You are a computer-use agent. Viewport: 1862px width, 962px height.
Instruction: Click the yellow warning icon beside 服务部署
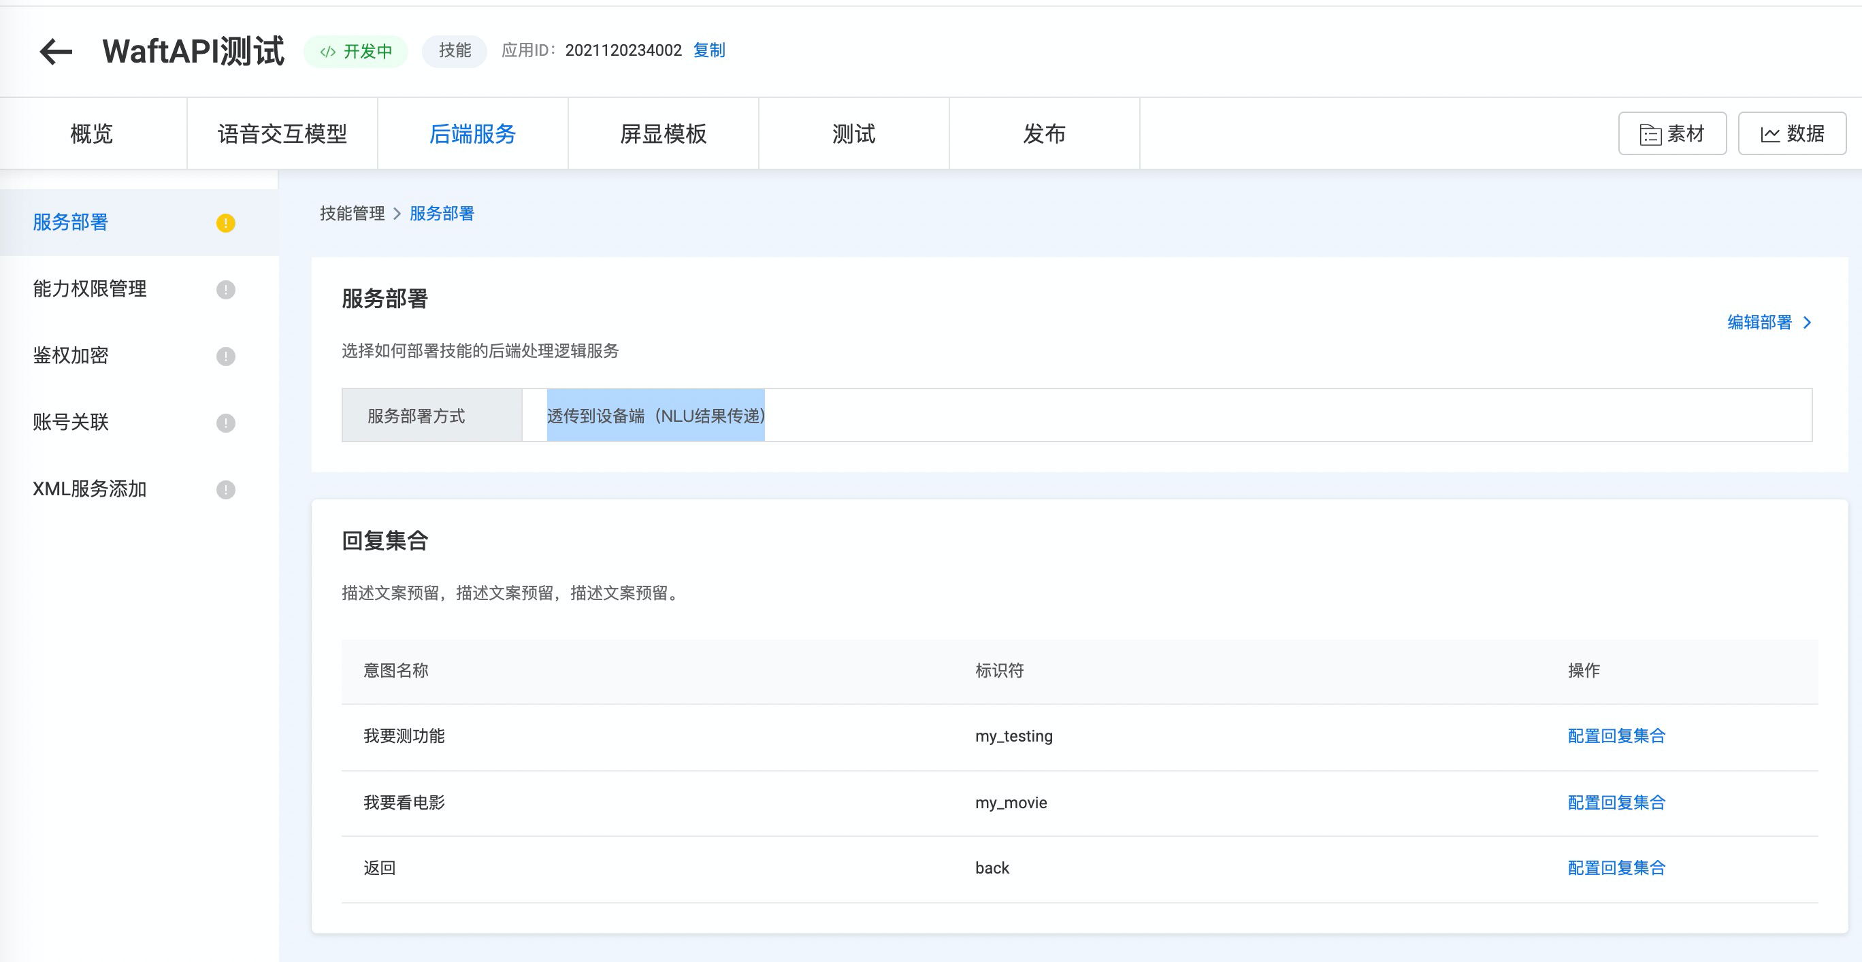pyautogui.click(x=225, y=222)
